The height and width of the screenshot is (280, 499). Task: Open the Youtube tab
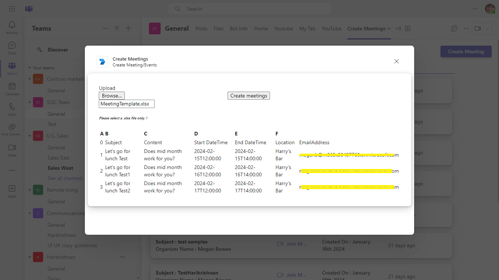284,28
